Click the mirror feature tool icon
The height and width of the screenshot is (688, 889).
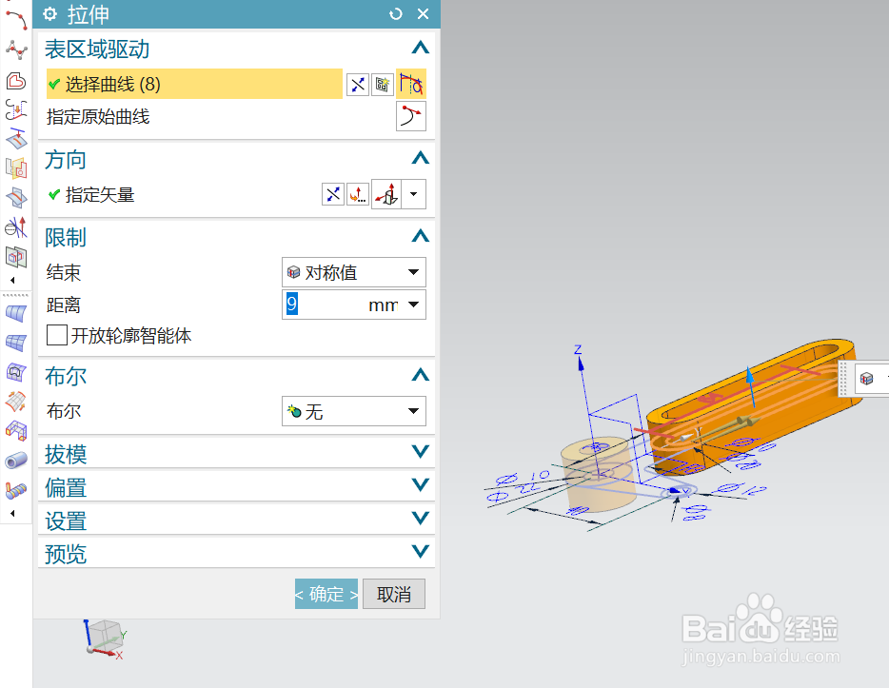(x=16, y=257)
